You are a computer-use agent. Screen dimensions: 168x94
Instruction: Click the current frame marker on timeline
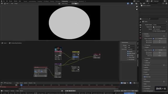click(21, 85)
